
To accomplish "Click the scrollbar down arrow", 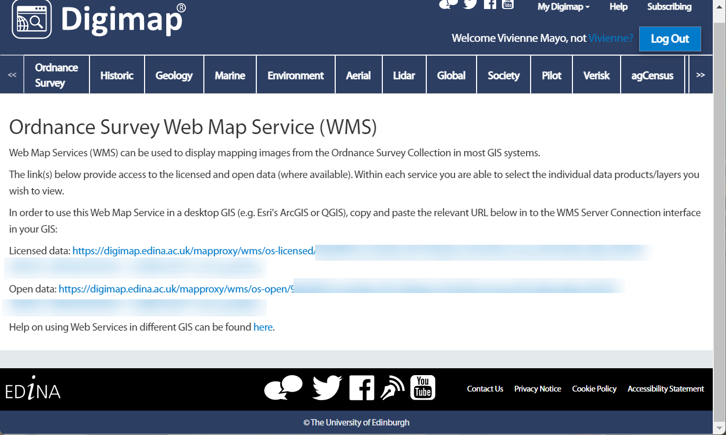I will pyautogui.click(x=719, y=428).
